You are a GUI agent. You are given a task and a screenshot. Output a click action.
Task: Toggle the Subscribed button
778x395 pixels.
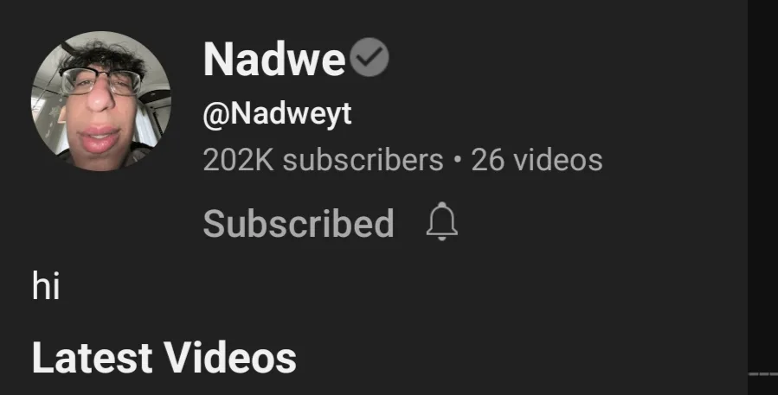coord(299,224)
